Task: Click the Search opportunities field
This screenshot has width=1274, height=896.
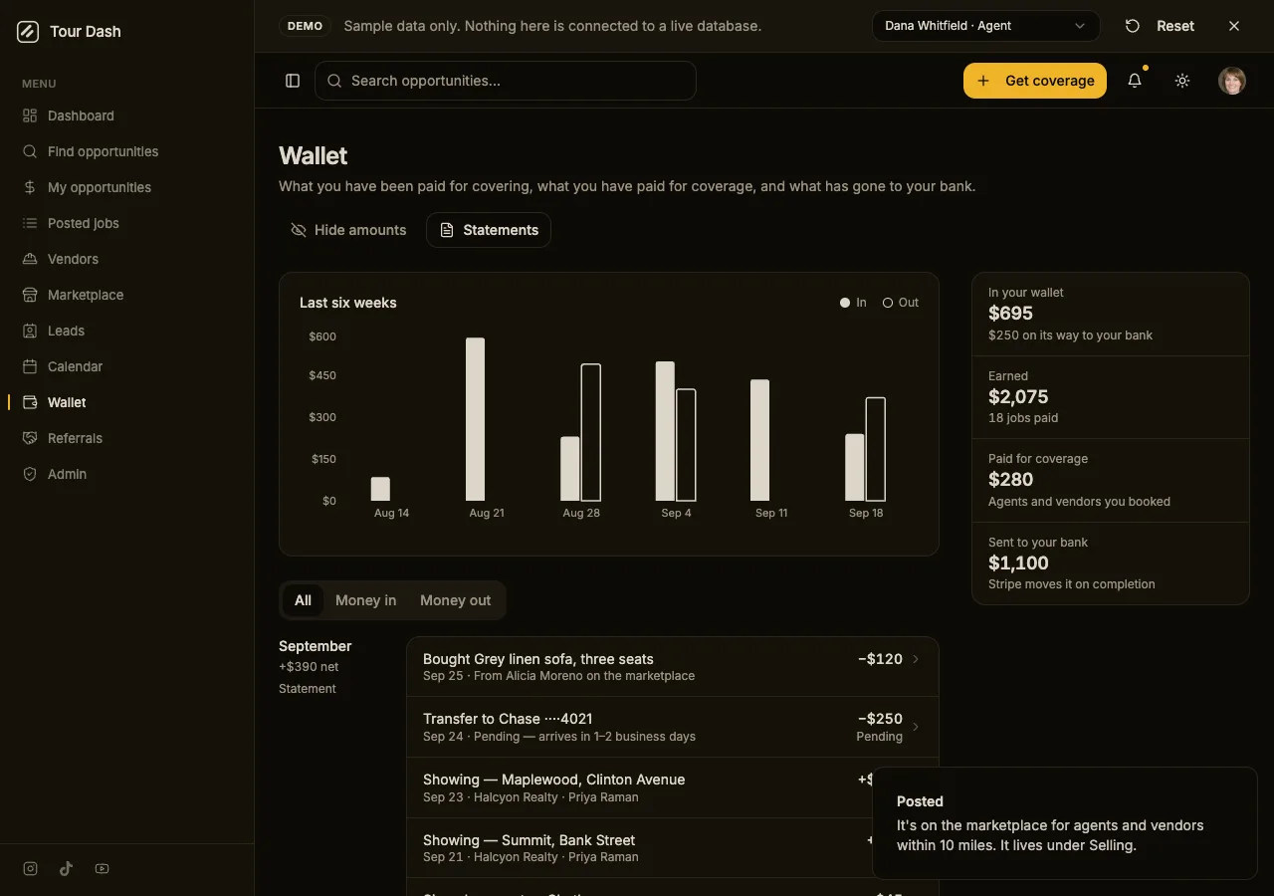Action: [x=506, y=81]
